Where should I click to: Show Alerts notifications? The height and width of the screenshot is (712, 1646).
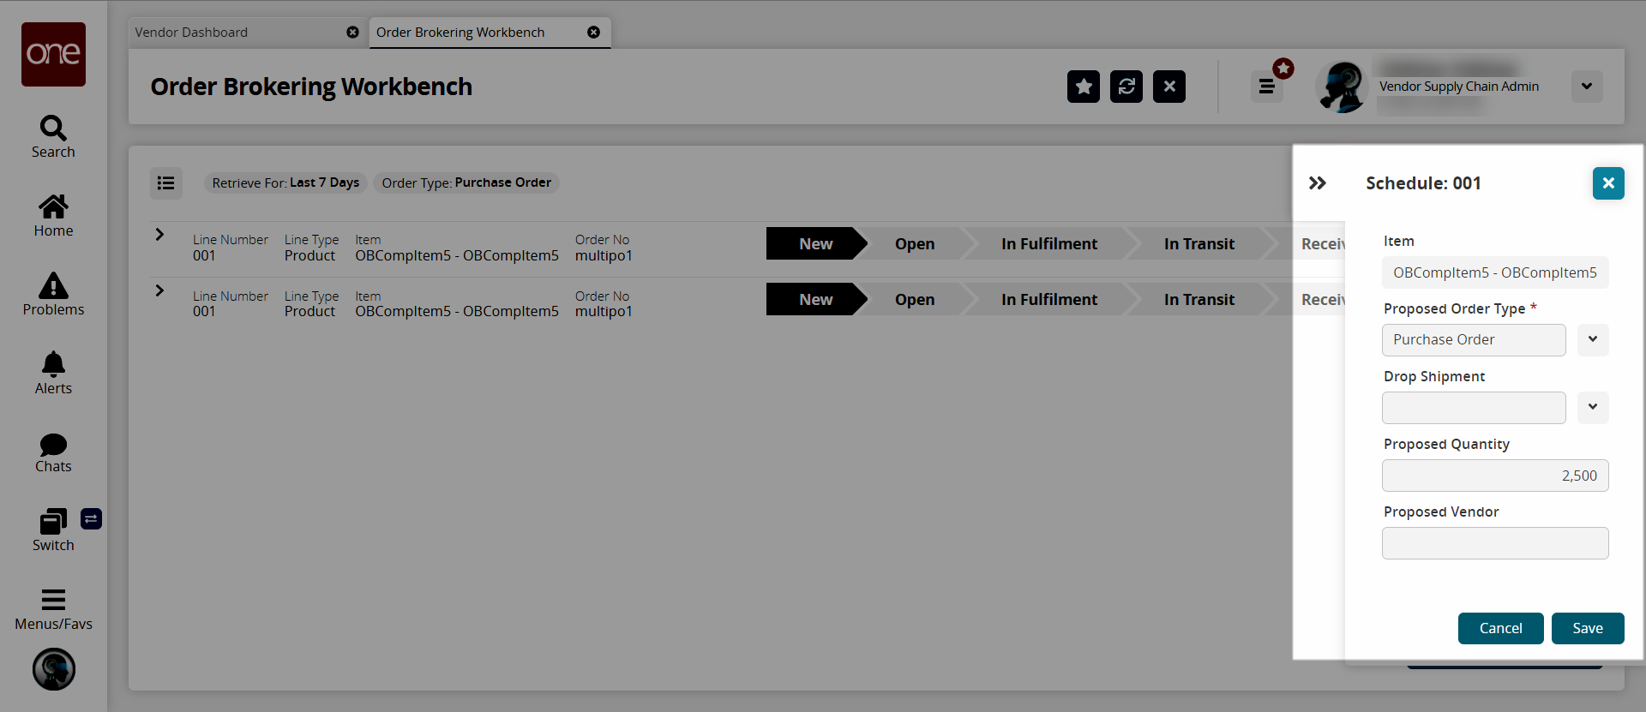53,374
